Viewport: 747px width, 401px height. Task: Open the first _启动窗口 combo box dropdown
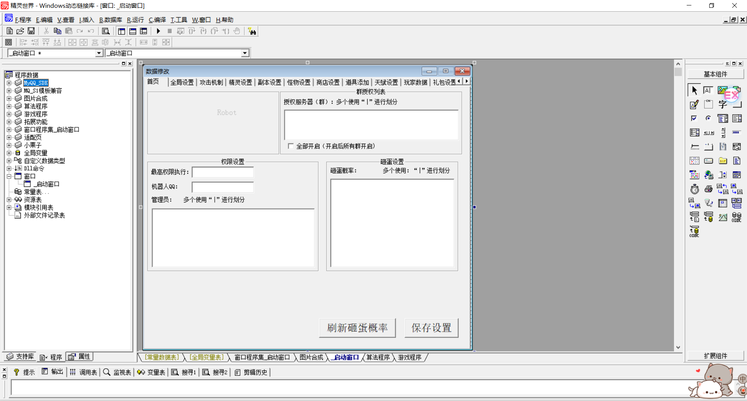point(99,53)
